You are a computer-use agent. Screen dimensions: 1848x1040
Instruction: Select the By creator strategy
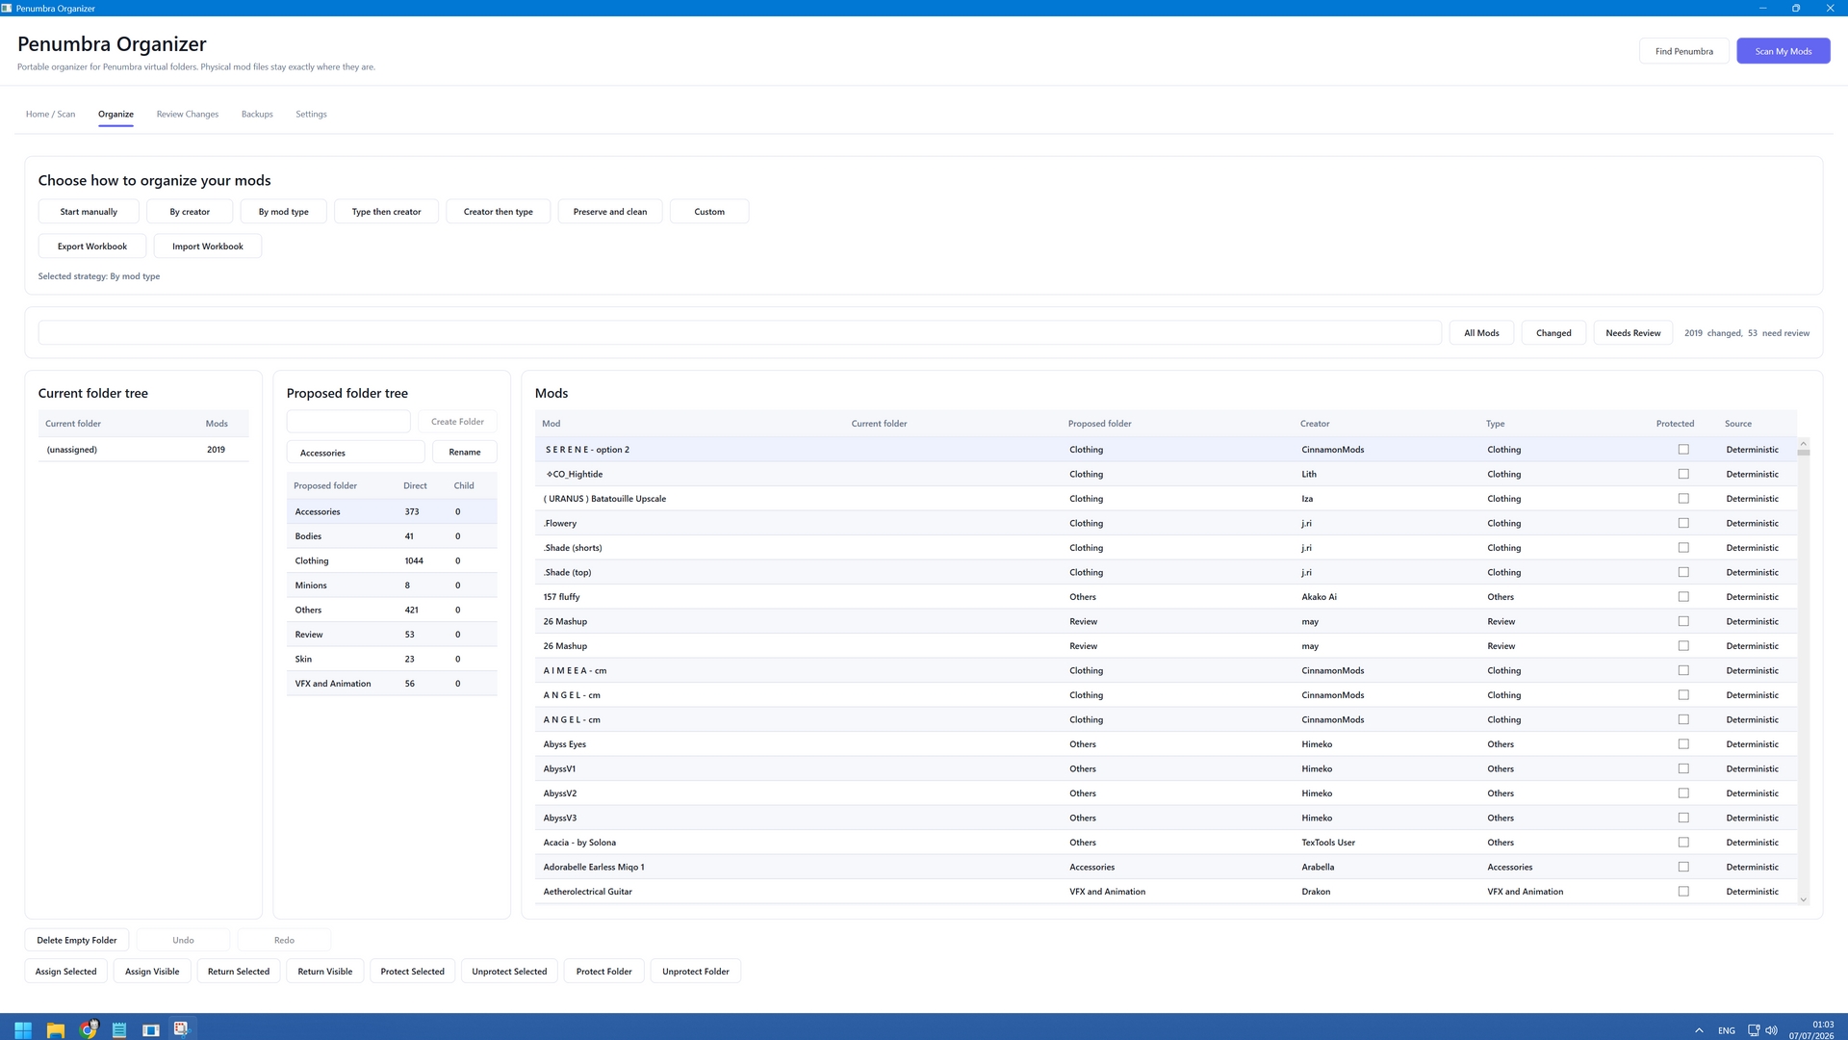point(190,212)
